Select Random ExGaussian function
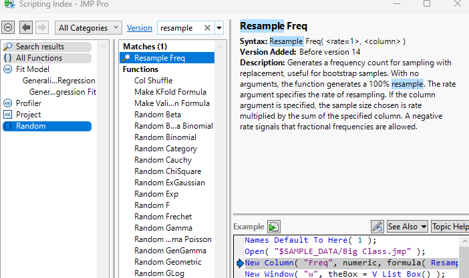The image size is (469, 278). (x=169, y=183)
